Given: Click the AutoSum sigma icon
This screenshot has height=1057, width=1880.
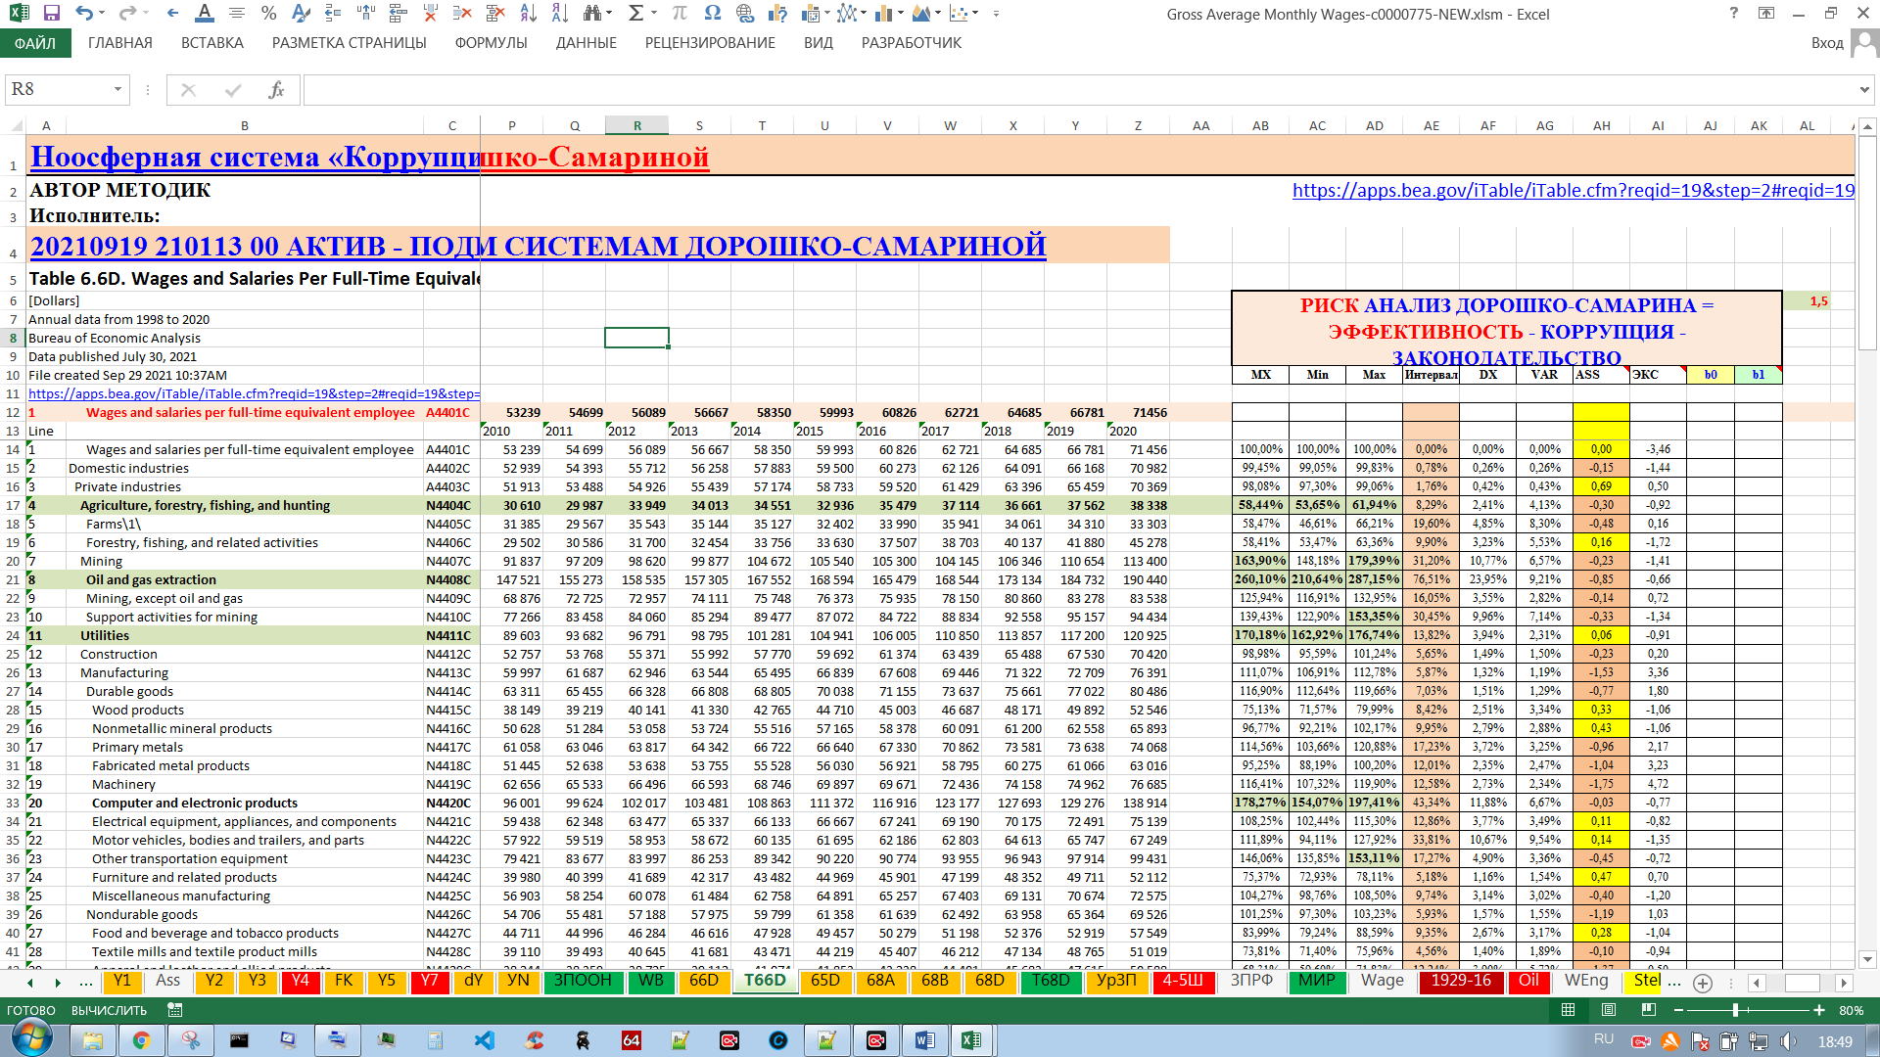Looking at the screenshot, I should click(635, 14).
